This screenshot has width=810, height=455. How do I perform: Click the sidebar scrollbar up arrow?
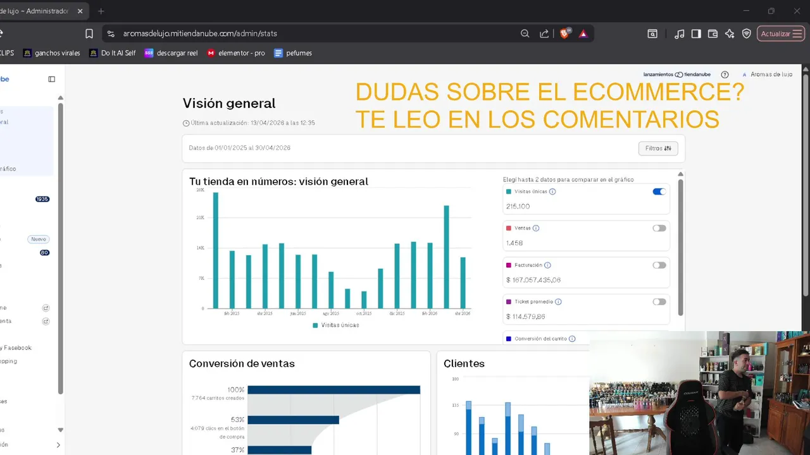[61, 98]
